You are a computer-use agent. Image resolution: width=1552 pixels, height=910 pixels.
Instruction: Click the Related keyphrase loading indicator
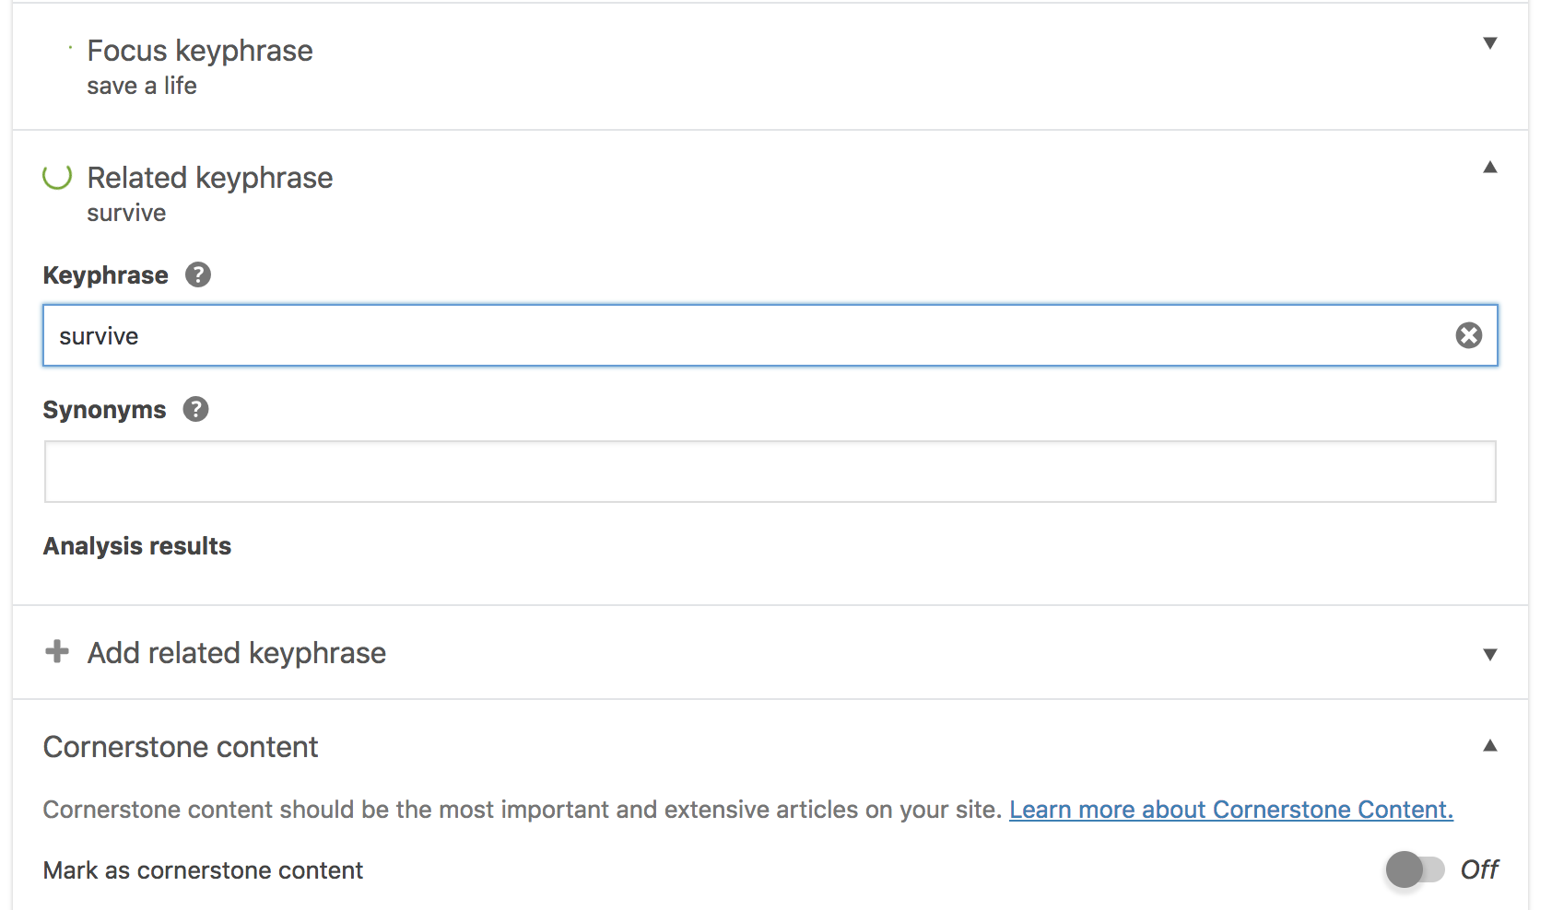click(x=57, y=176)
